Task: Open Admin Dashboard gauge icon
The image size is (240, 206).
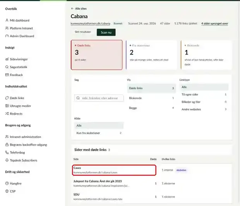Action: point(7,36)
